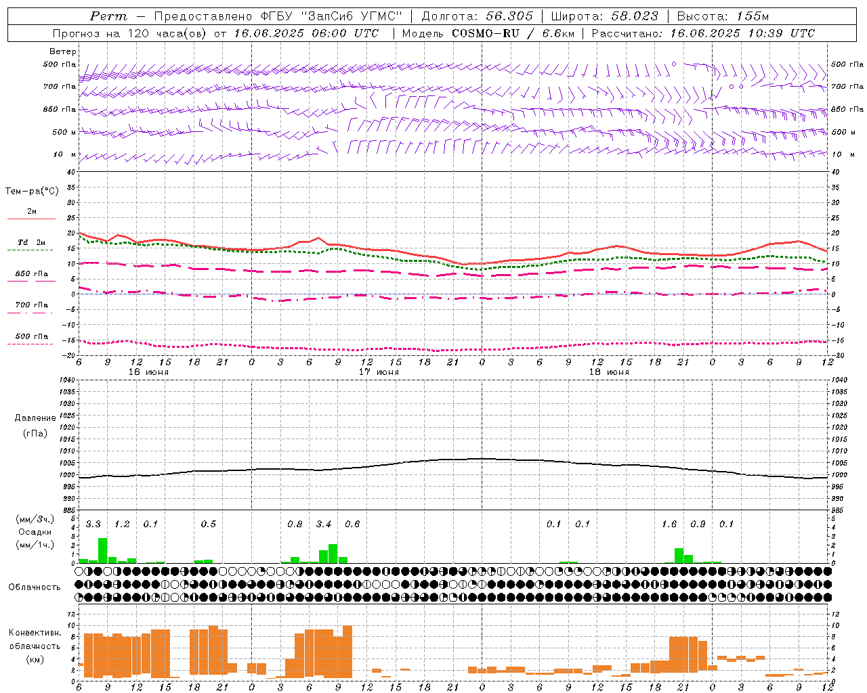Click the red '2м' temperature legend line
The image size is (867, 693).
pos(31,219)
